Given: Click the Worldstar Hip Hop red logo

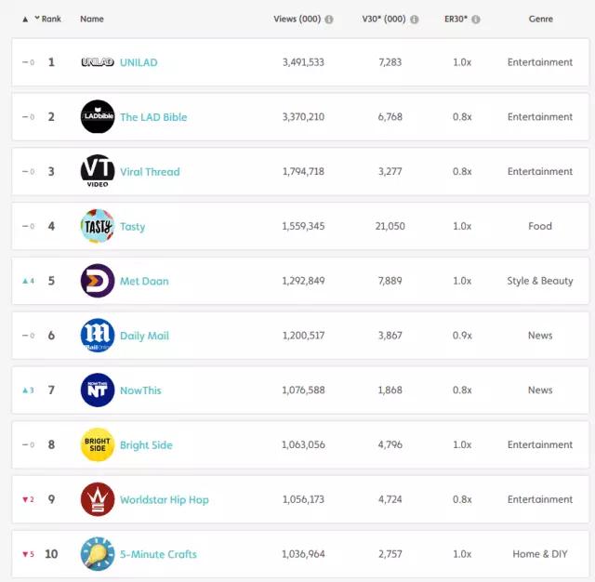Looking at the screenshot, I should [98, 499].
